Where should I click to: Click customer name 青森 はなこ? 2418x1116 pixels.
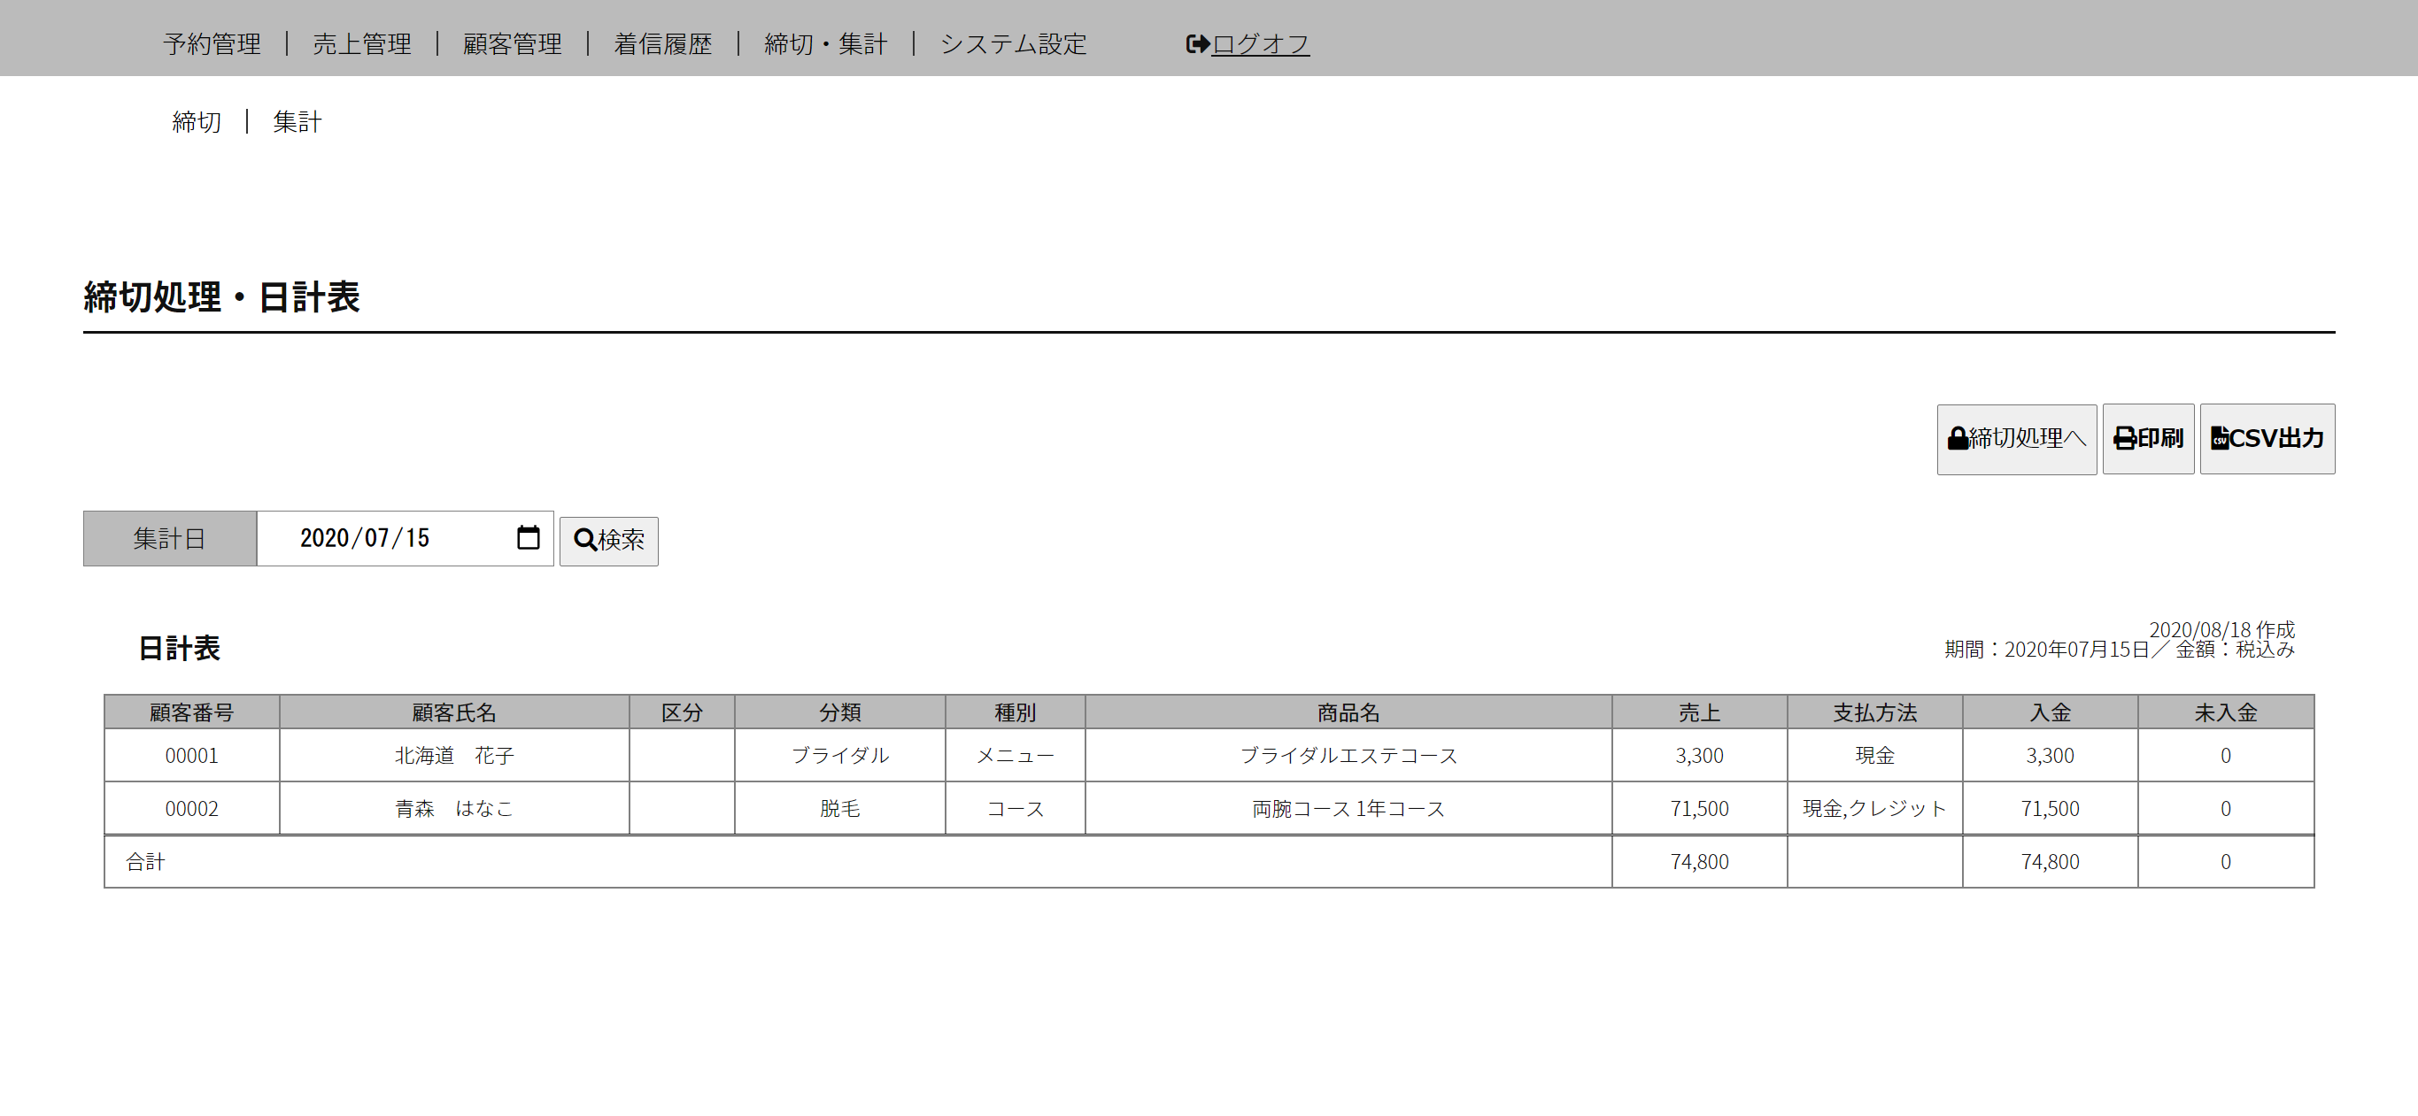pos(454,808)
